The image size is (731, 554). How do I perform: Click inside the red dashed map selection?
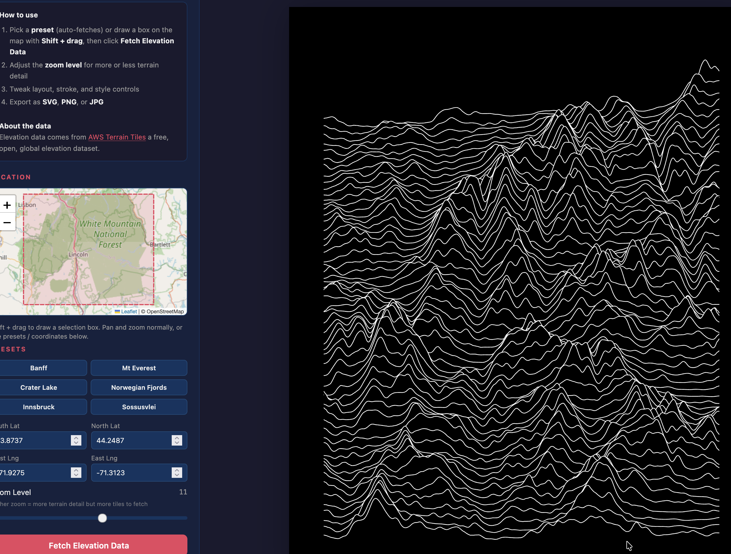click(x=109, y=271)
